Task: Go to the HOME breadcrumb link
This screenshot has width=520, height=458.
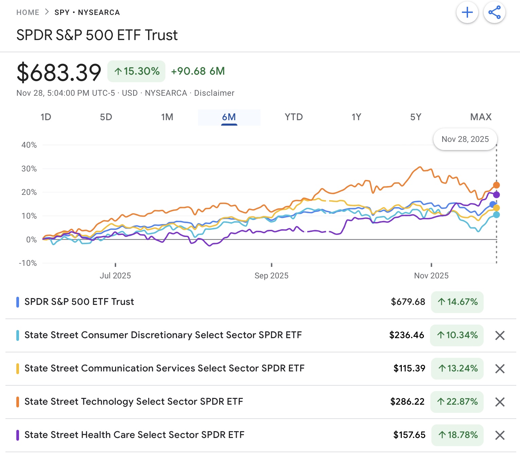Action: (x=28, y=13)
